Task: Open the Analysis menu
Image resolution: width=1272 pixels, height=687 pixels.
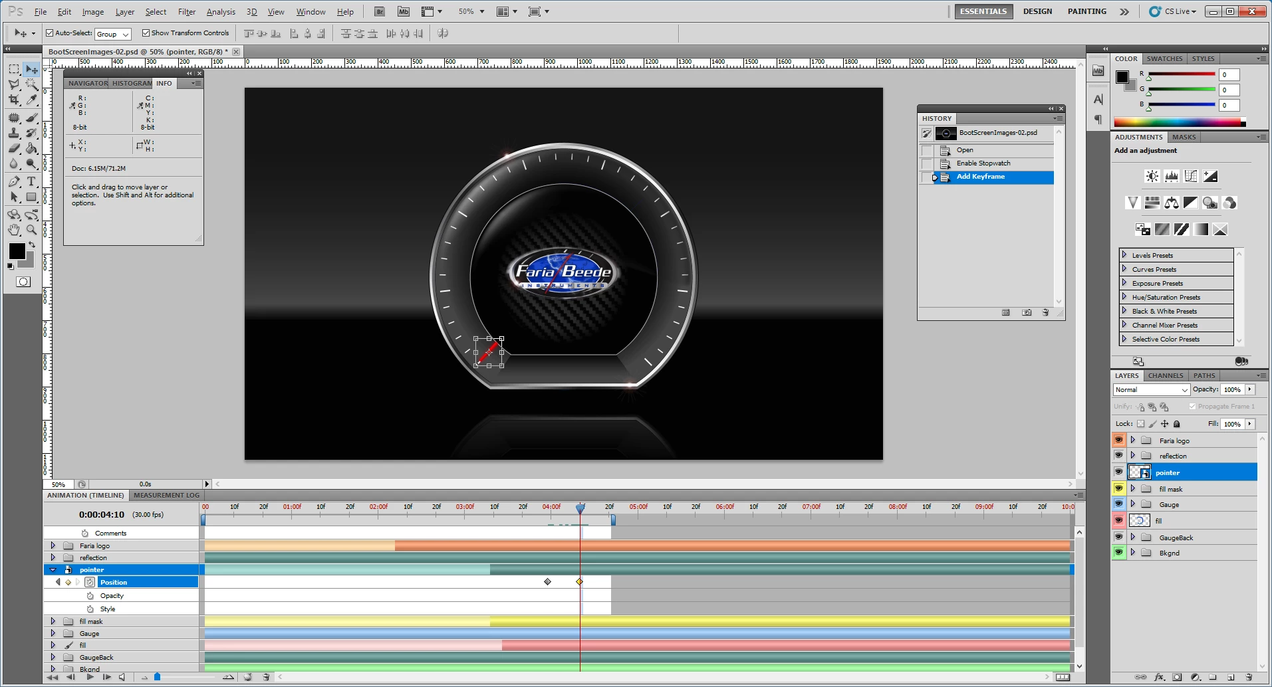Action: coord(221,12)
